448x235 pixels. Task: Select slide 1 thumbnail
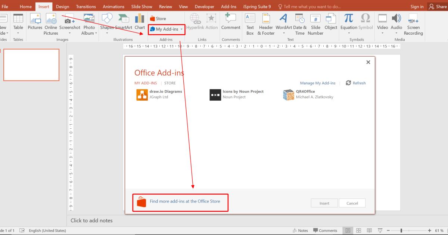(31, 65)
